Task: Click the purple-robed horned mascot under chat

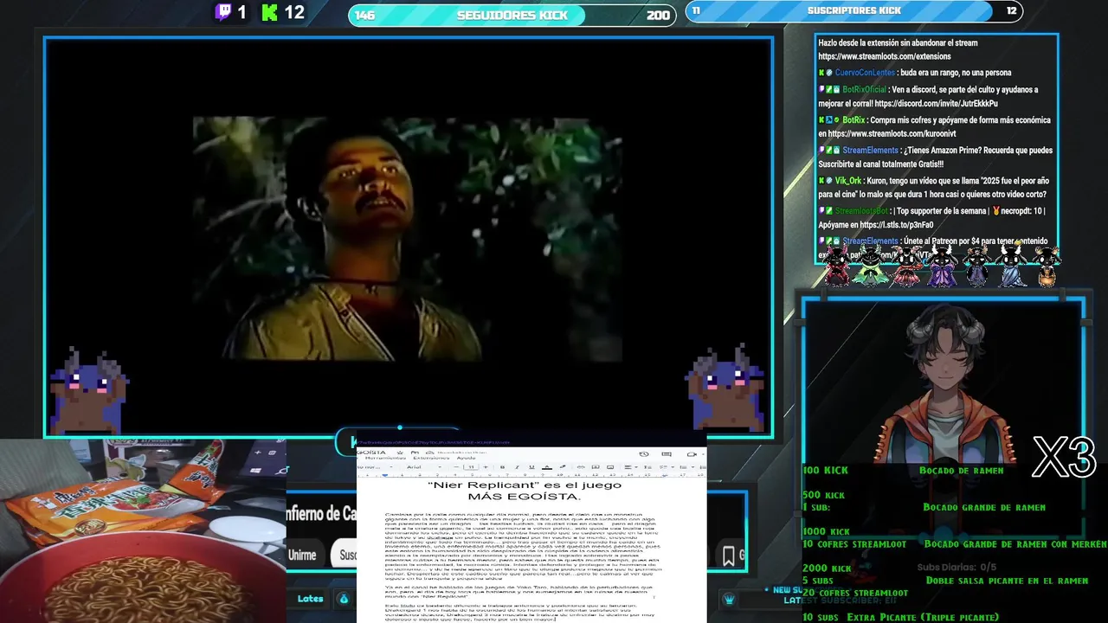Action: point(942,265)
